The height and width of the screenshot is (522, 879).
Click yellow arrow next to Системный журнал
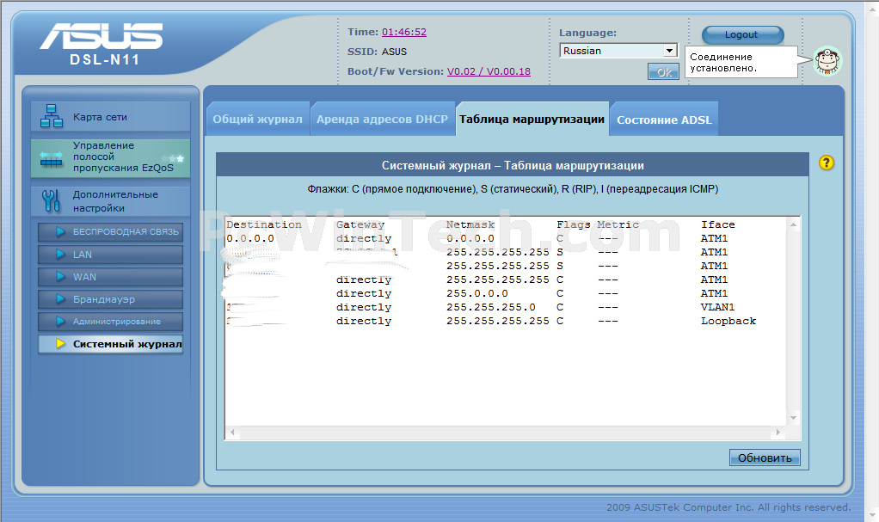(x=60, y=344)
